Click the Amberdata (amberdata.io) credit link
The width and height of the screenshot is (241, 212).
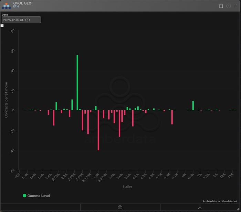[x=220, y=201]
